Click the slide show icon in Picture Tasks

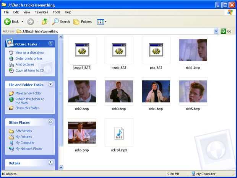11,53
